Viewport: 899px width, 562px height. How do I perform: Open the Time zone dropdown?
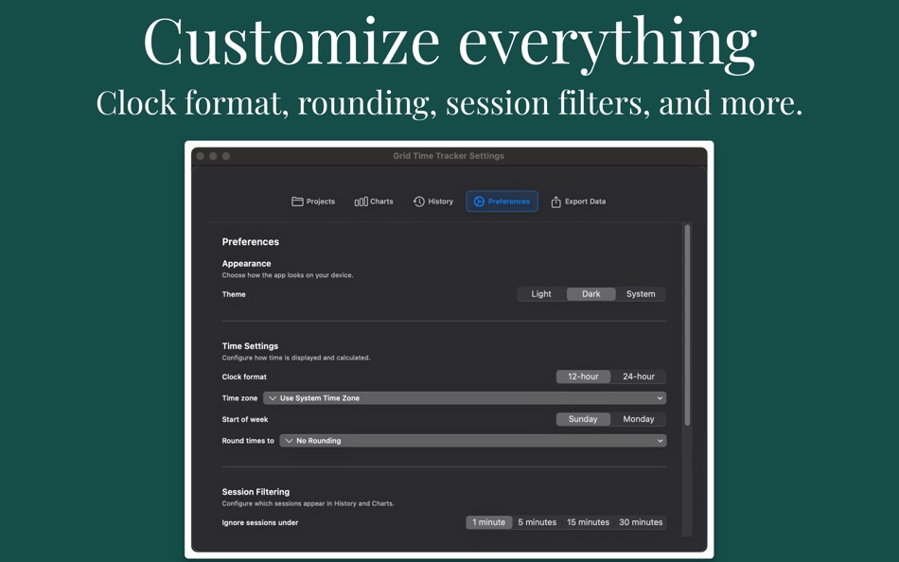pyautogui.click(x=465, y=398)
